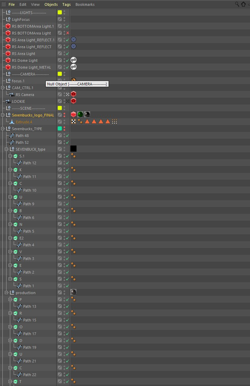Select the Path 22 spline
250x386 pixels.
29,374
